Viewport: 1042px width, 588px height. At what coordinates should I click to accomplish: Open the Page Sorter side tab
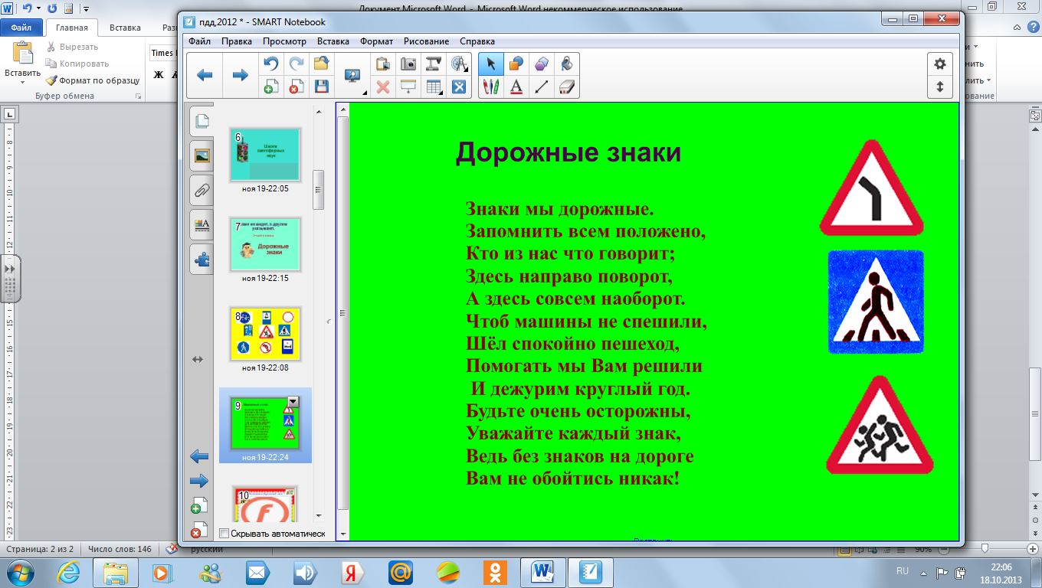tap(202, 121)
